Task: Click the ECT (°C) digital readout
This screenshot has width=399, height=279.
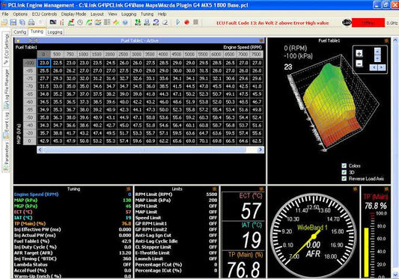Action: (x=243, y=206)
